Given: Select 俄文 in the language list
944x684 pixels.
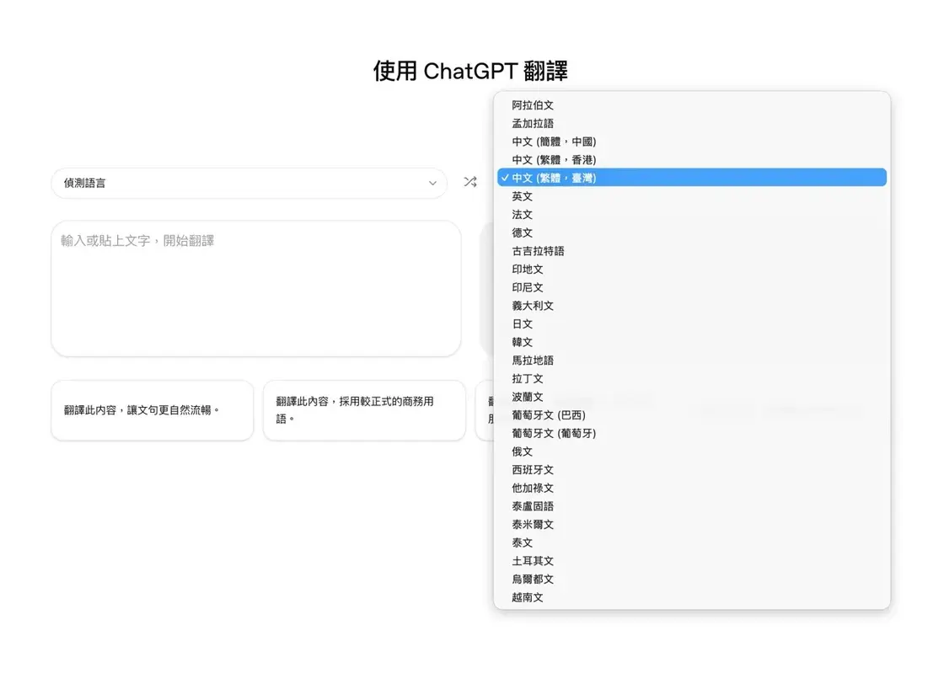Looking at the screenshot, I should 692,452.
